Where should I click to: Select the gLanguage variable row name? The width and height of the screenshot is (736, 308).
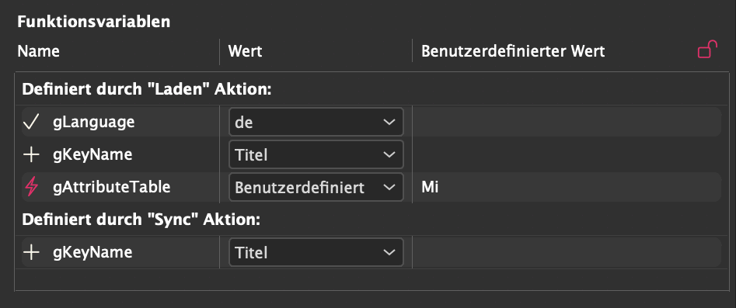tap(94, 122)
